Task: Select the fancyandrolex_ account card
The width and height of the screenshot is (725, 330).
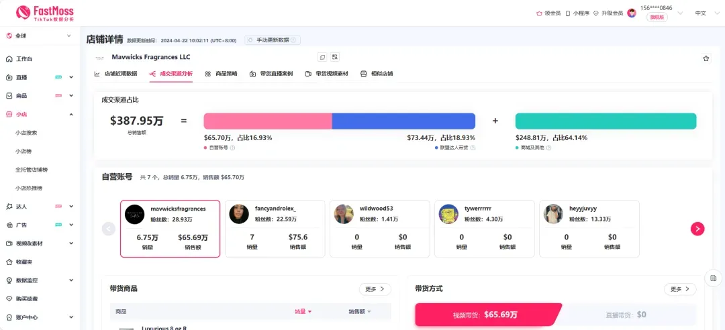Action: point(275,229)
